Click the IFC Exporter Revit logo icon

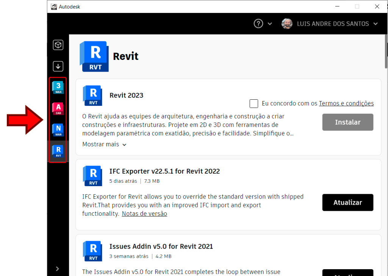pyautogui.click(x=92, y=176)
